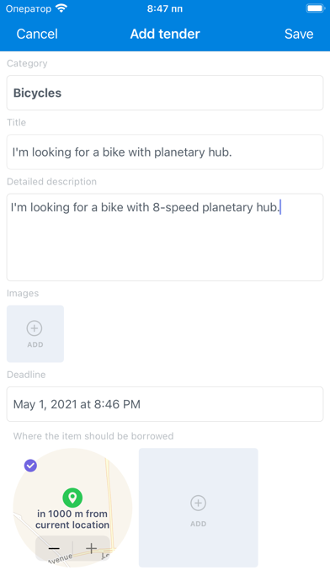The height and width of the screenshot is (586, 330).
Task: Decrease radius with the minus button
Action: pyautogui.click(x=54, y=548)
